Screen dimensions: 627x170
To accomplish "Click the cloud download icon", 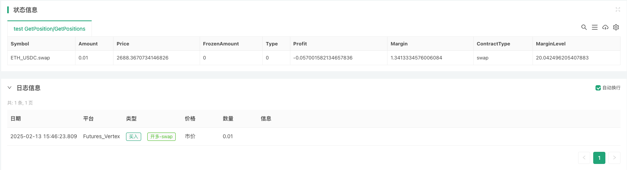I will (605, 27).
